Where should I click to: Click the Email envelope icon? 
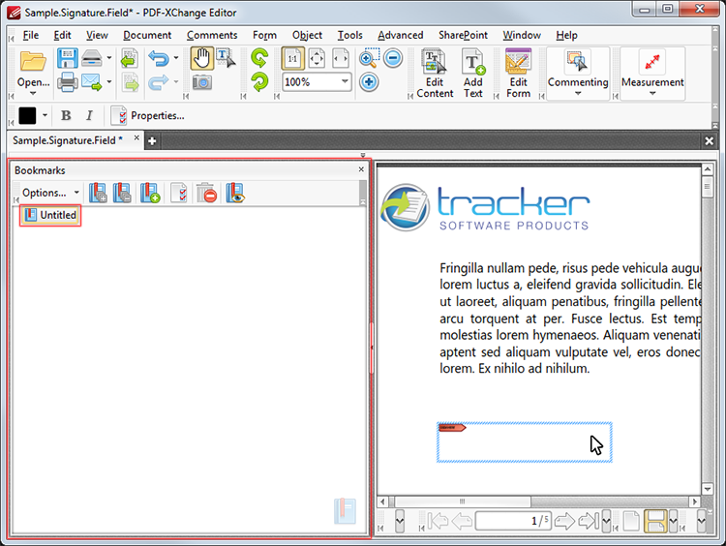click(92, 83)
